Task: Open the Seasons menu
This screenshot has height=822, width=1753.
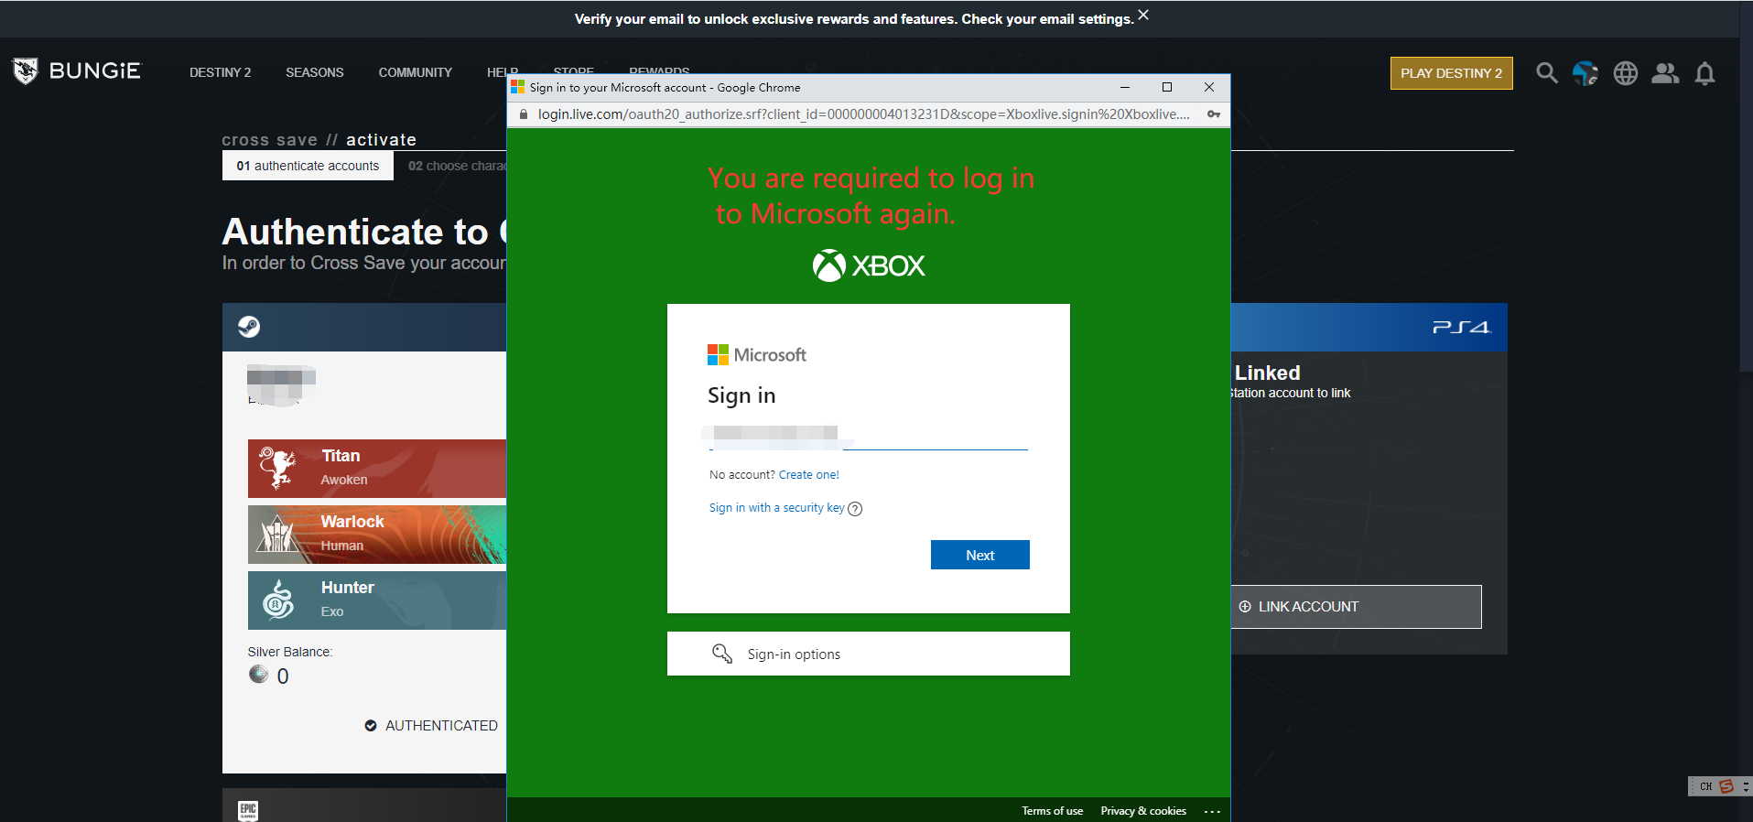Action: (x=314, y=72)
